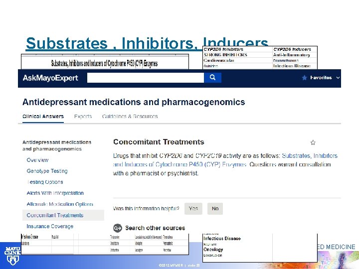This screenshot has height=269, width=359.
Task: Click the Mayo Clinic shield logo
Action: (12, 255)
